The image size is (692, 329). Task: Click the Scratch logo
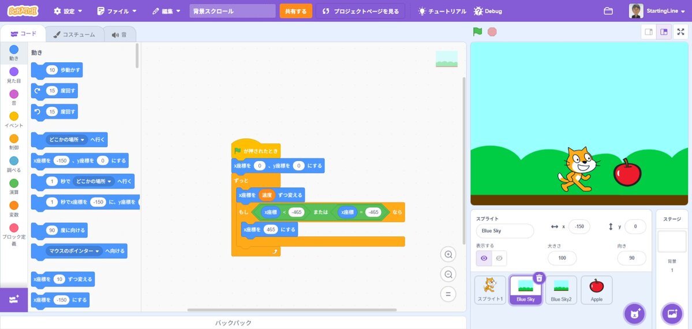(23, 11)
